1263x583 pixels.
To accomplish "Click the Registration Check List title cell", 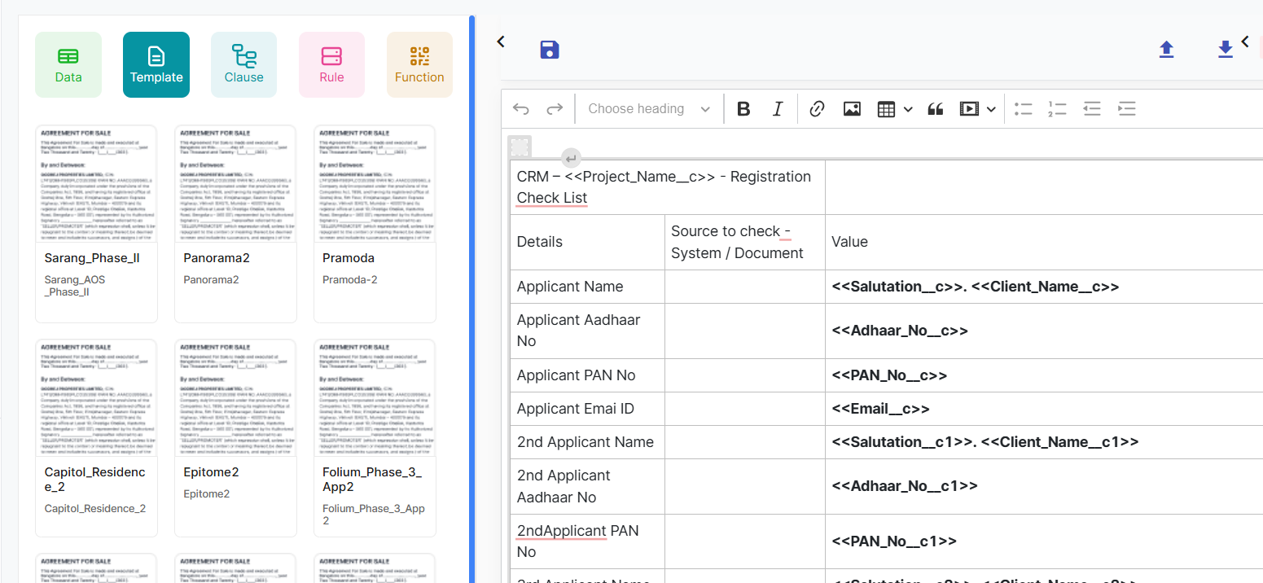I will 668,187.
